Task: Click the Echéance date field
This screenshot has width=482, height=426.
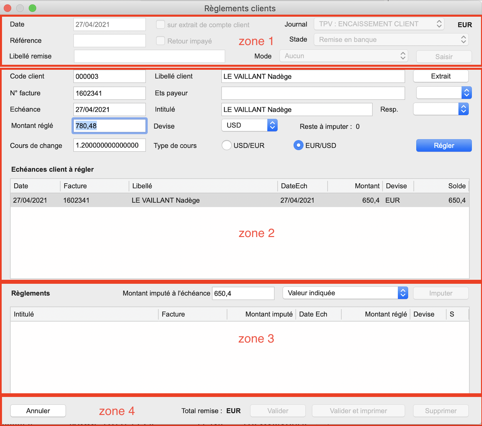Action: point(109,110)
